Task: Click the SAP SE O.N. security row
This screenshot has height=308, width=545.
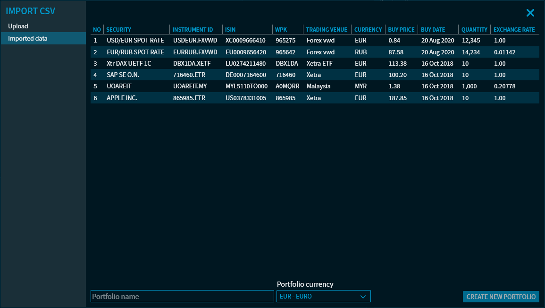Action: (x=123, y=75)
